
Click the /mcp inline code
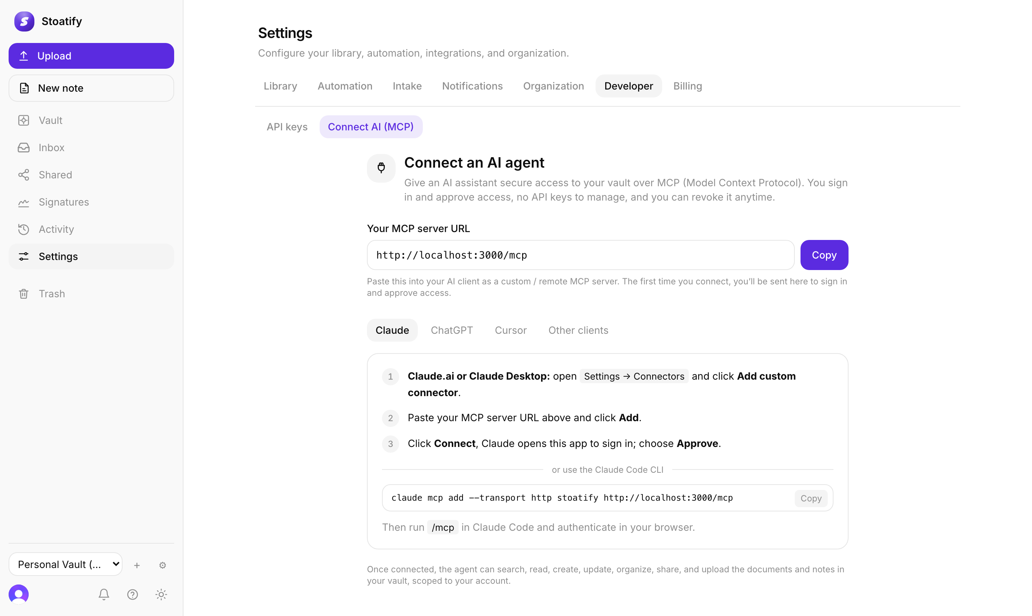tap(443, 527)
